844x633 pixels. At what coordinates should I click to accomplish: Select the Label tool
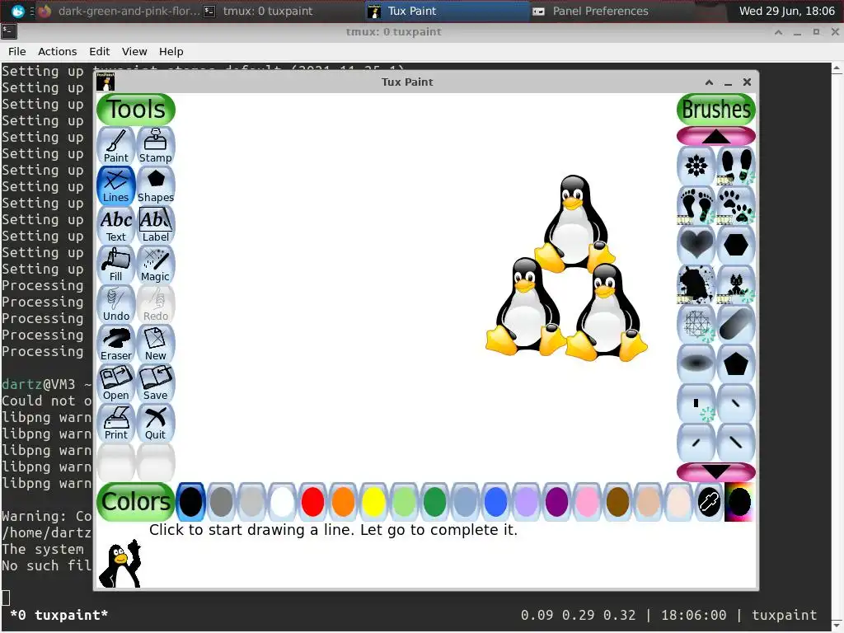tap(156, 224)
